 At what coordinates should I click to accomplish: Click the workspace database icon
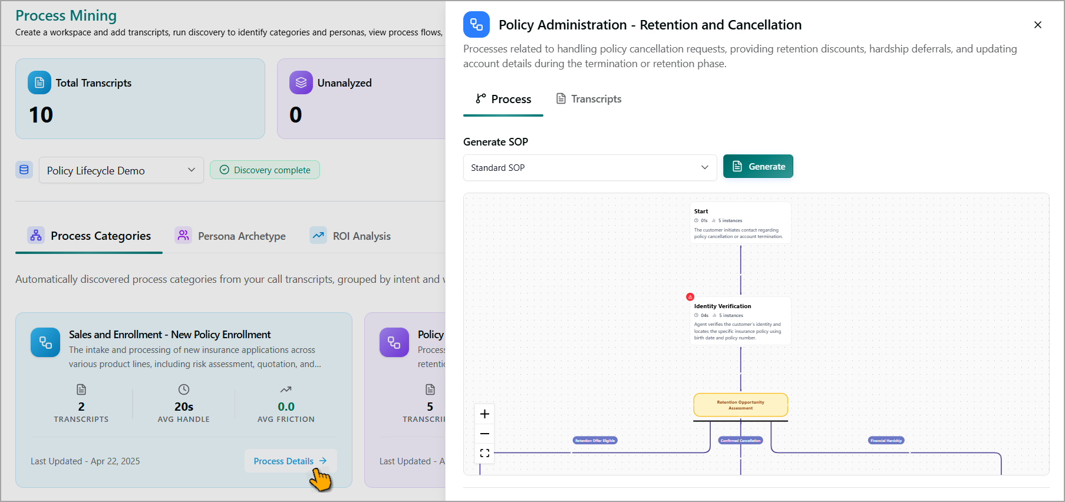(24, 170)
